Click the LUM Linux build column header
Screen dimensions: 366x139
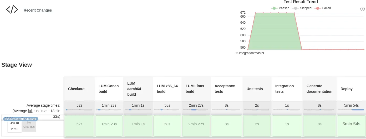(196, 89)
